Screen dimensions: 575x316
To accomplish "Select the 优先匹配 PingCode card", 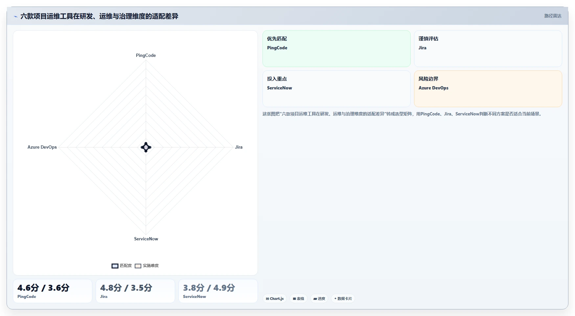I will click(x=336, y=49).
